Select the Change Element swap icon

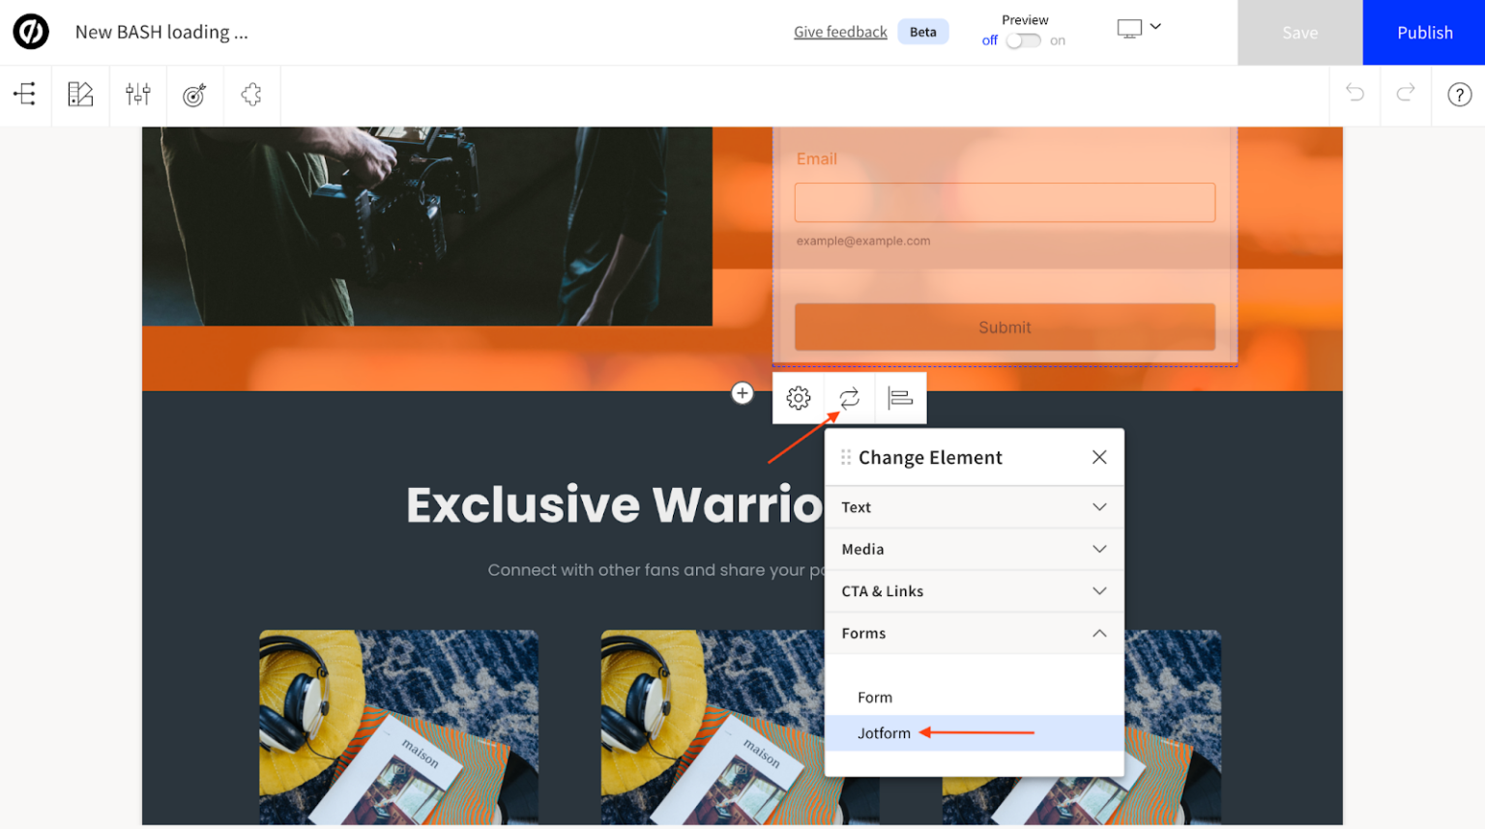848,397
